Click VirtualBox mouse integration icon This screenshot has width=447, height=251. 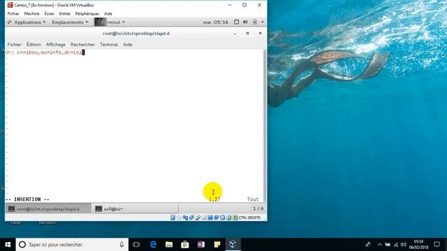coord(229,218)
